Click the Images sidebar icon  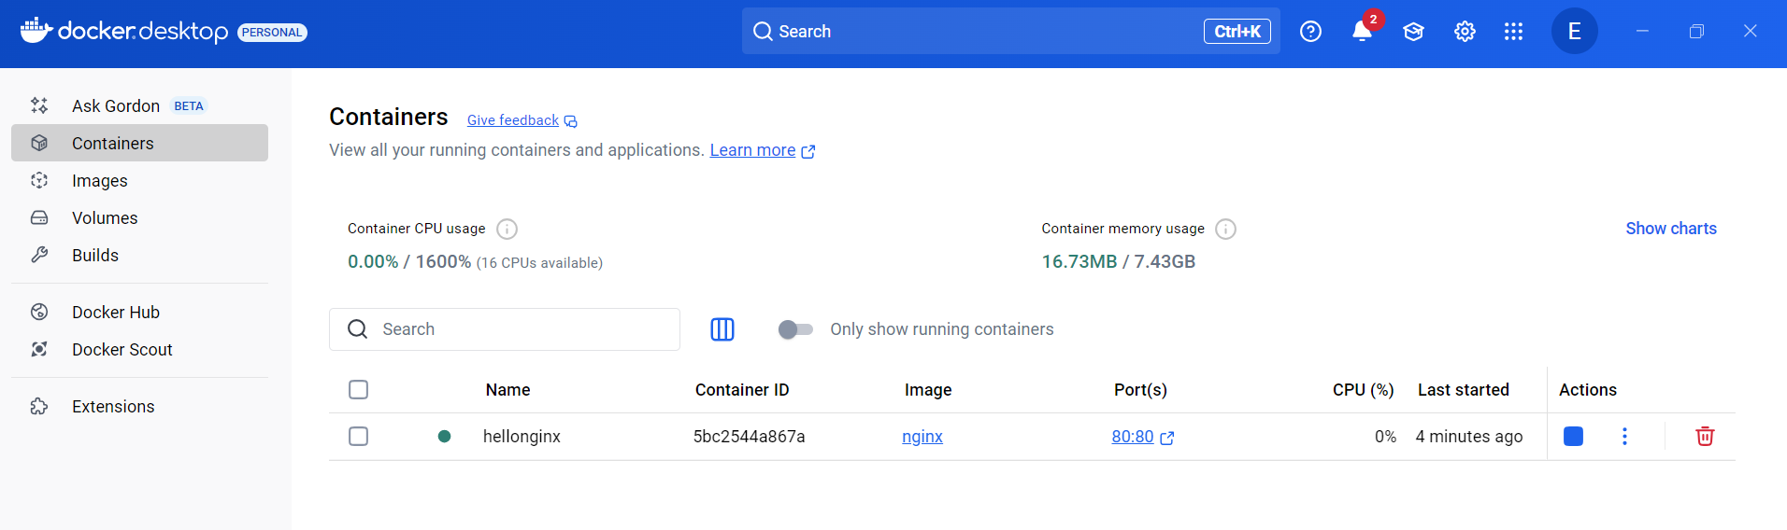coord(39,180)
